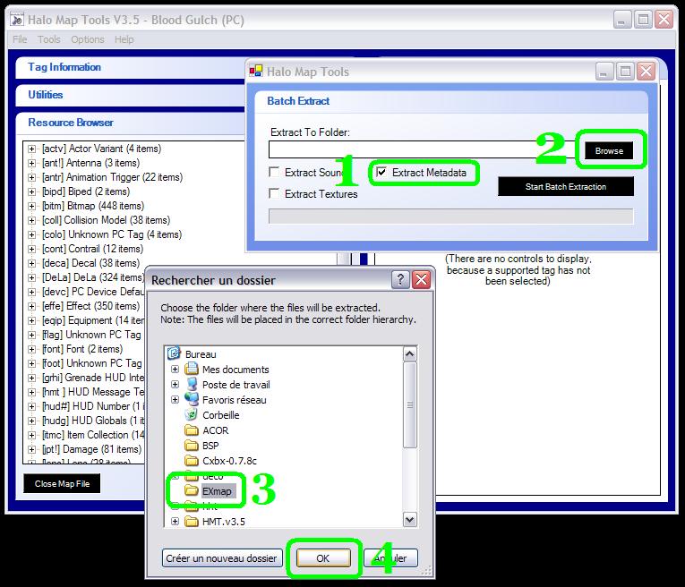Select [itmc] Item Collection row

tap(92, 435)
